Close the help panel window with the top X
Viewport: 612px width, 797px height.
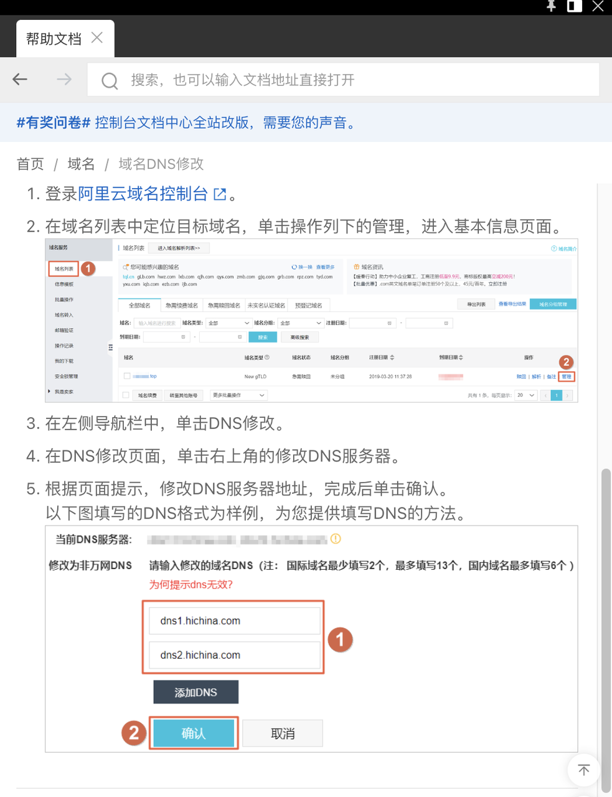click(598, 6)
